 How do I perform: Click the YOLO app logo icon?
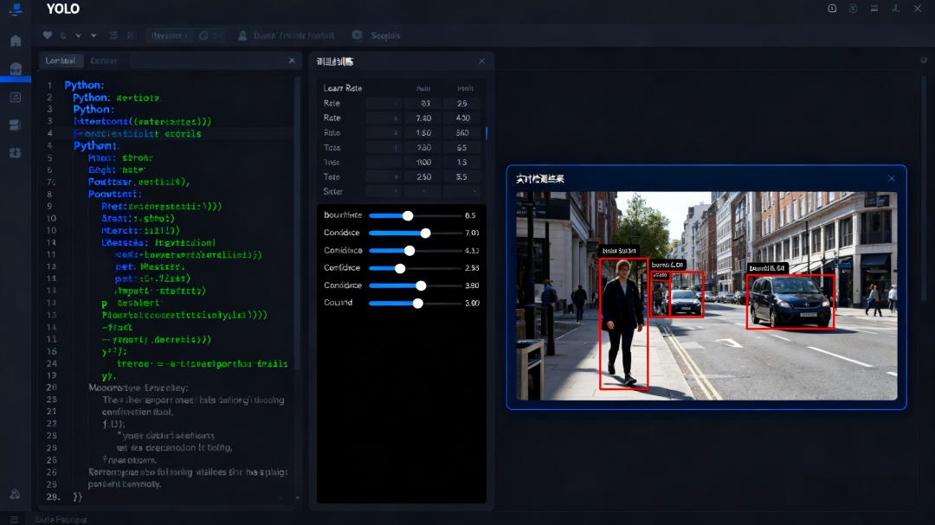[16, 10]
